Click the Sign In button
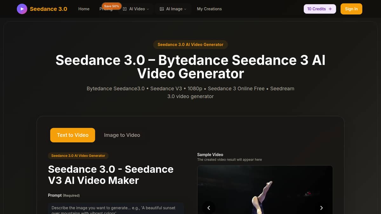The image size is (381, 214). 351,9
